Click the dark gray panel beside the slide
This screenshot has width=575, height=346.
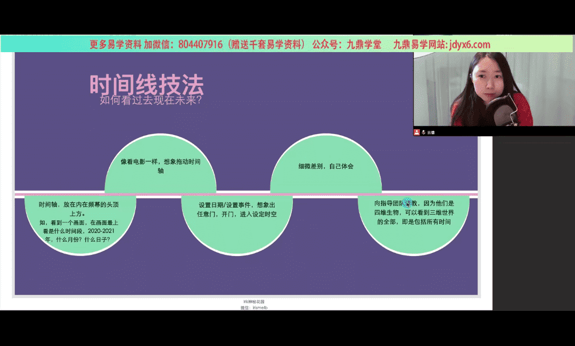(x=532, y=224)
